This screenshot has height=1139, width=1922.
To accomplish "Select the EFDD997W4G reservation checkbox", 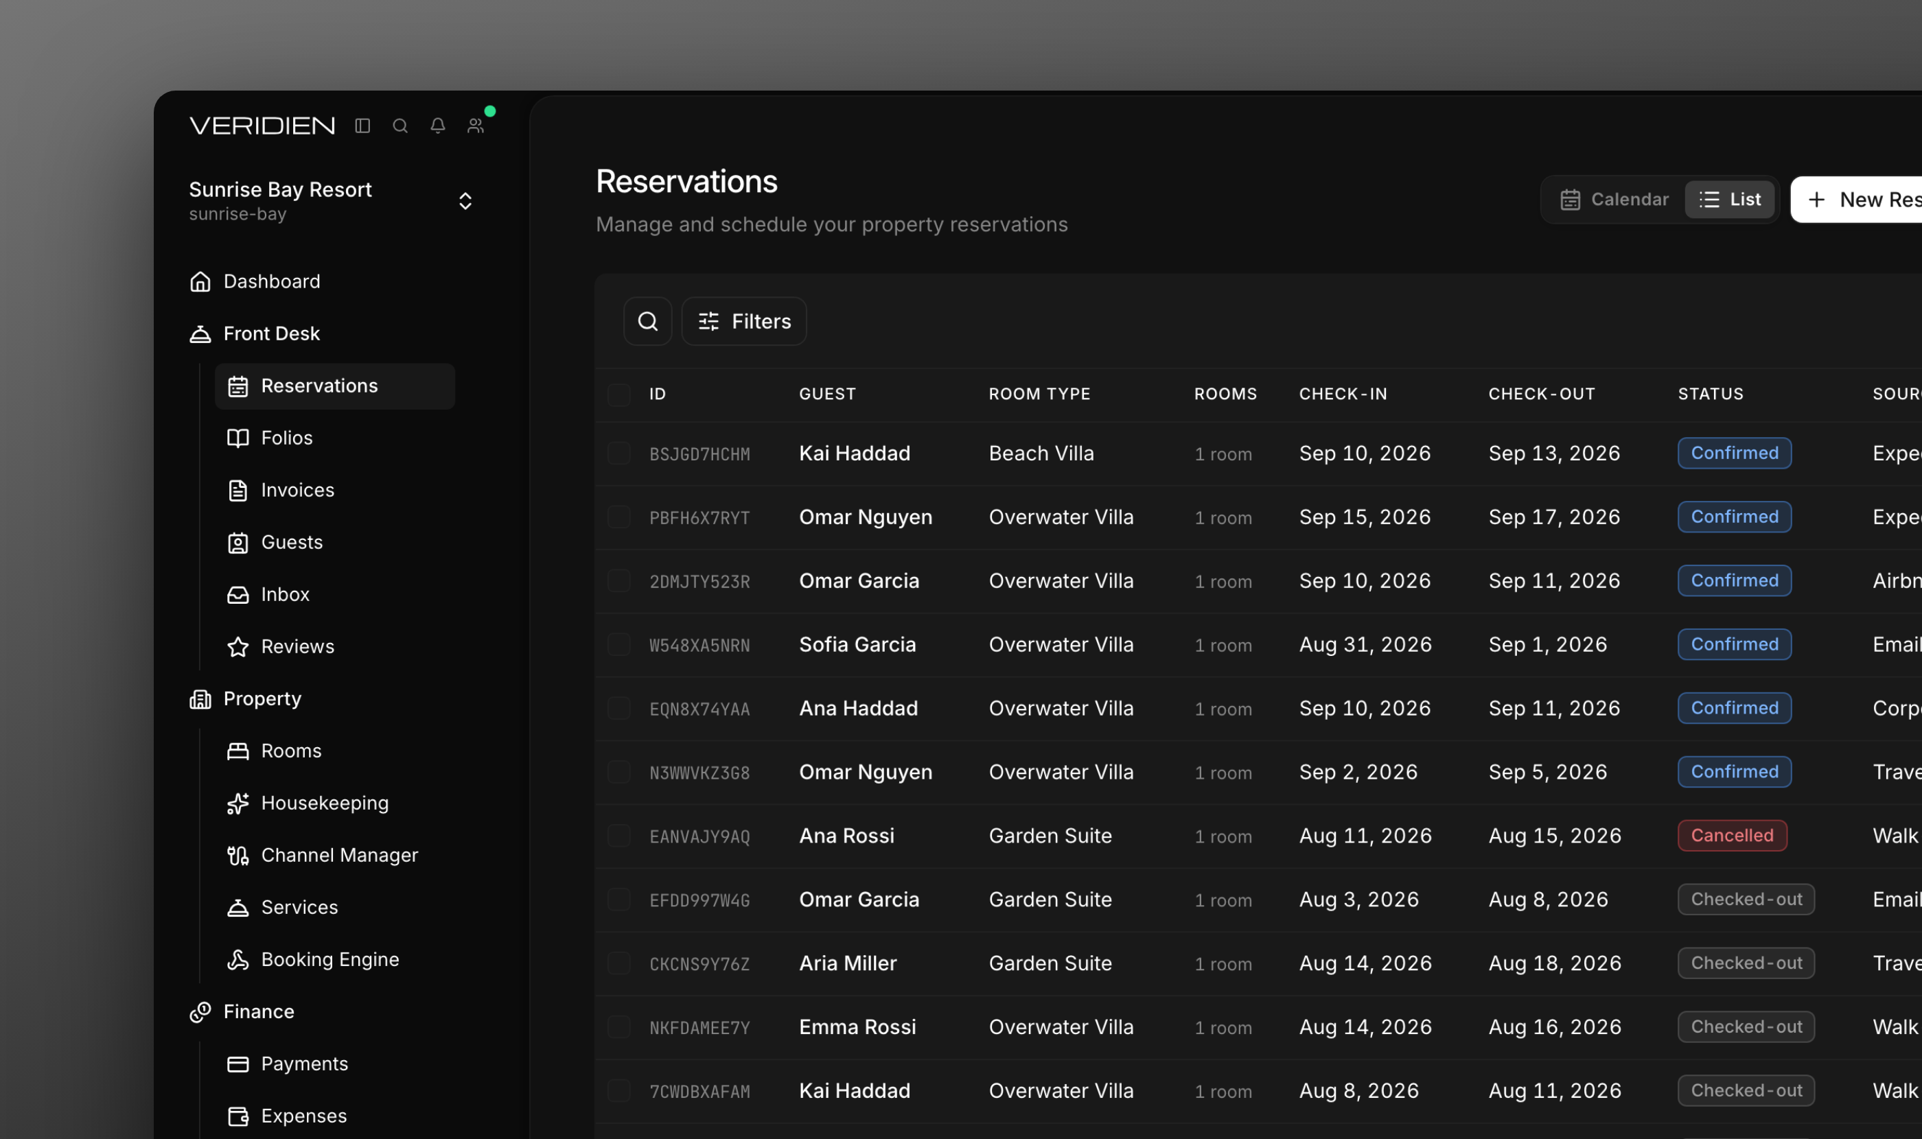I will tap(619, 900).
